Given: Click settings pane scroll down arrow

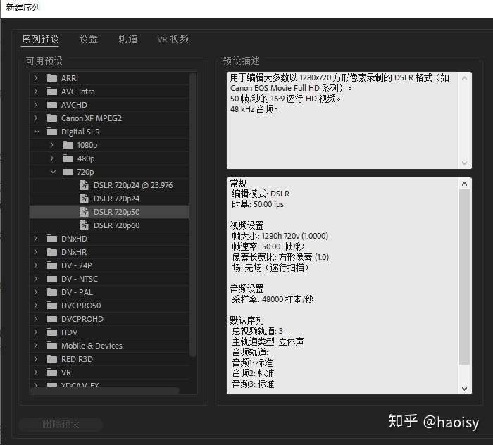Looking at the screenshot, I should (464, 388).
